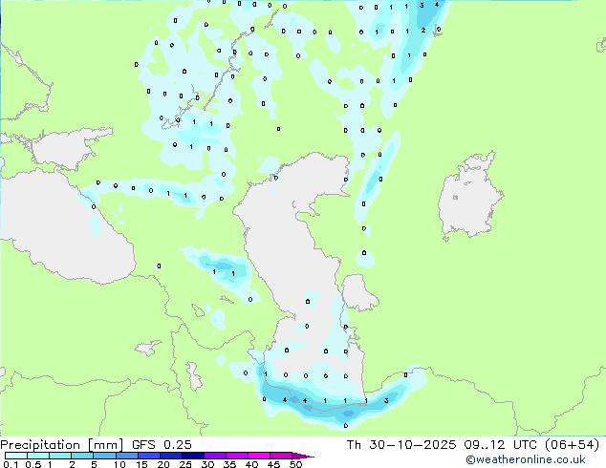Screen dimensions: 606x468
Task: Click the '0.25' resolution value beside GFS
Action: click(x=178, y=445)
